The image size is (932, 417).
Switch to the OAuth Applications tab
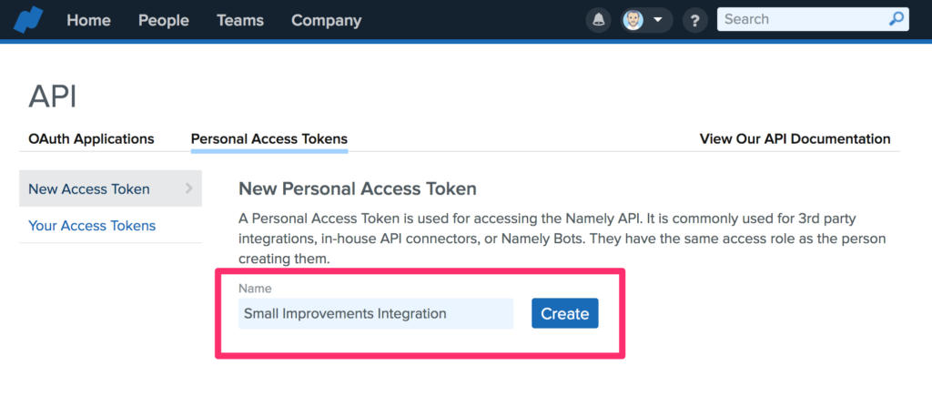[x=91, y=139]
